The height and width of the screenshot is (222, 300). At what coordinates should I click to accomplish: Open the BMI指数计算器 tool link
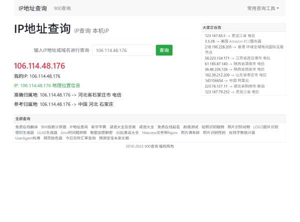pyautogui.click(x=53, y=127)
